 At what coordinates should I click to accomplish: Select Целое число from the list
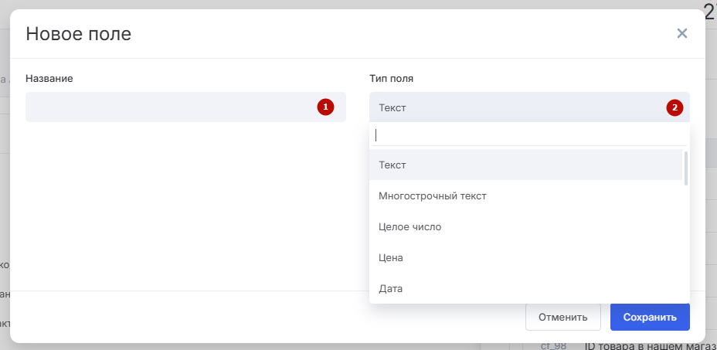410,227
